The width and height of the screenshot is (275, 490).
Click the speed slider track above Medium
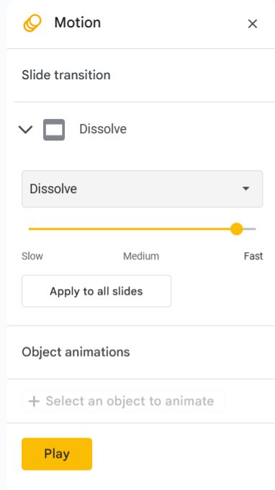pyautogui.click(x=141, y=229)
